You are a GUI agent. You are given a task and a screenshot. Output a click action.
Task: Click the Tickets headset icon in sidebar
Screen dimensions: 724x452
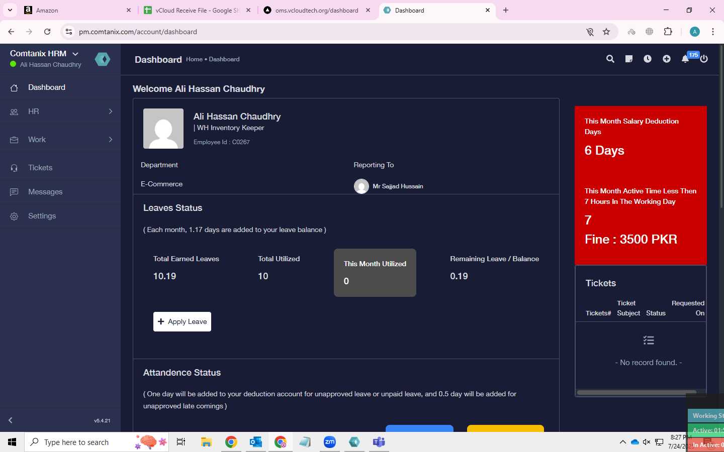pyautogui.click(x=14, y=168)
